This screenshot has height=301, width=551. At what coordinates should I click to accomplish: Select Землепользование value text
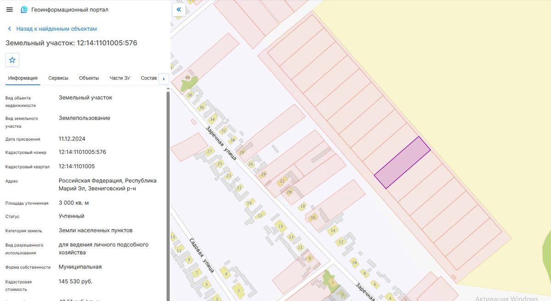pos(84,118)
